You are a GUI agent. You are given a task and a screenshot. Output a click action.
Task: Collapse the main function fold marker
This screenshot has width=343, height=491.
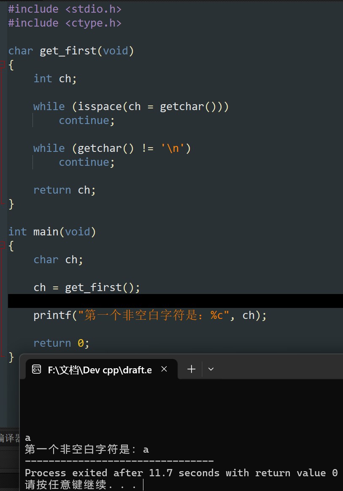click(x=2, y=245)
